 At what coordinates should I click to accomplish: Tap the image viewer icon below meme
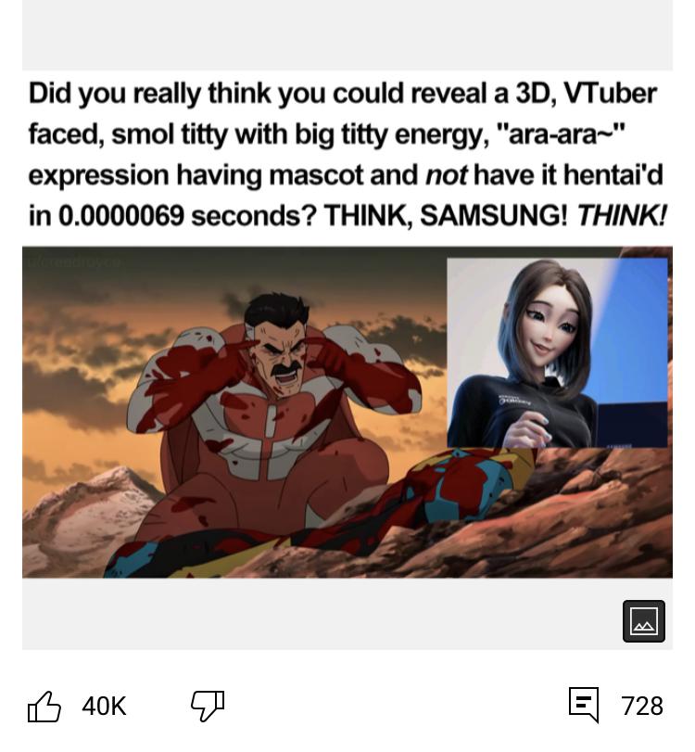pos(644,621)
